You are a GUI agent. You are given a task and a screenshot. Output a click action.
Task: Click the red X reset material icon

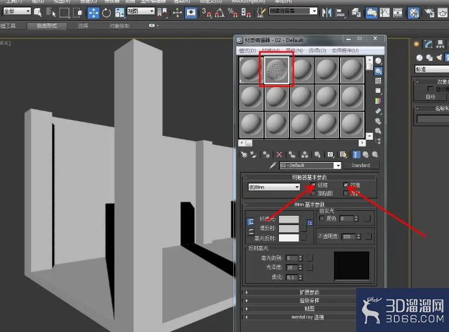[279, 155]
